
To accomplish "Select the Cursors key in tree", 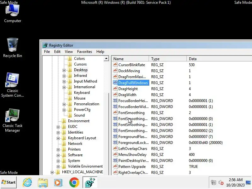I will coord(80,64).
